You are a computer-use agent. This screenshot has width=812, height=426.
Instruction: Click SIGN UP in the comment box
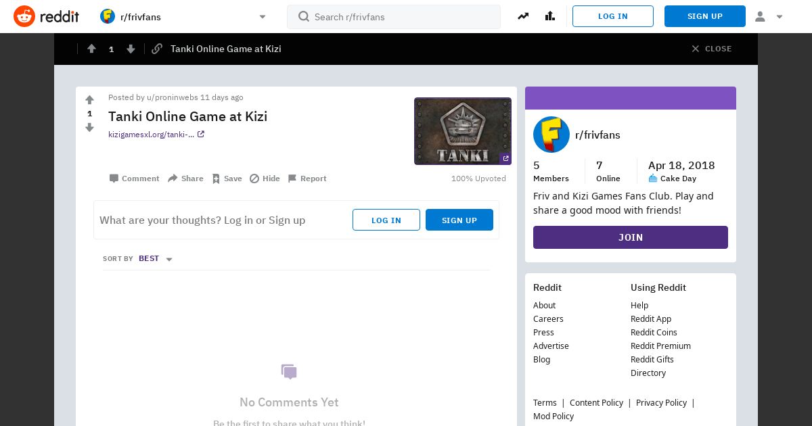459,220
